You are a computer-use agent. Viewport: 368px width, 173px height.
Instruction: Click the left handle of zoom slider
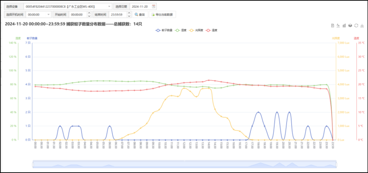point(33,164)
